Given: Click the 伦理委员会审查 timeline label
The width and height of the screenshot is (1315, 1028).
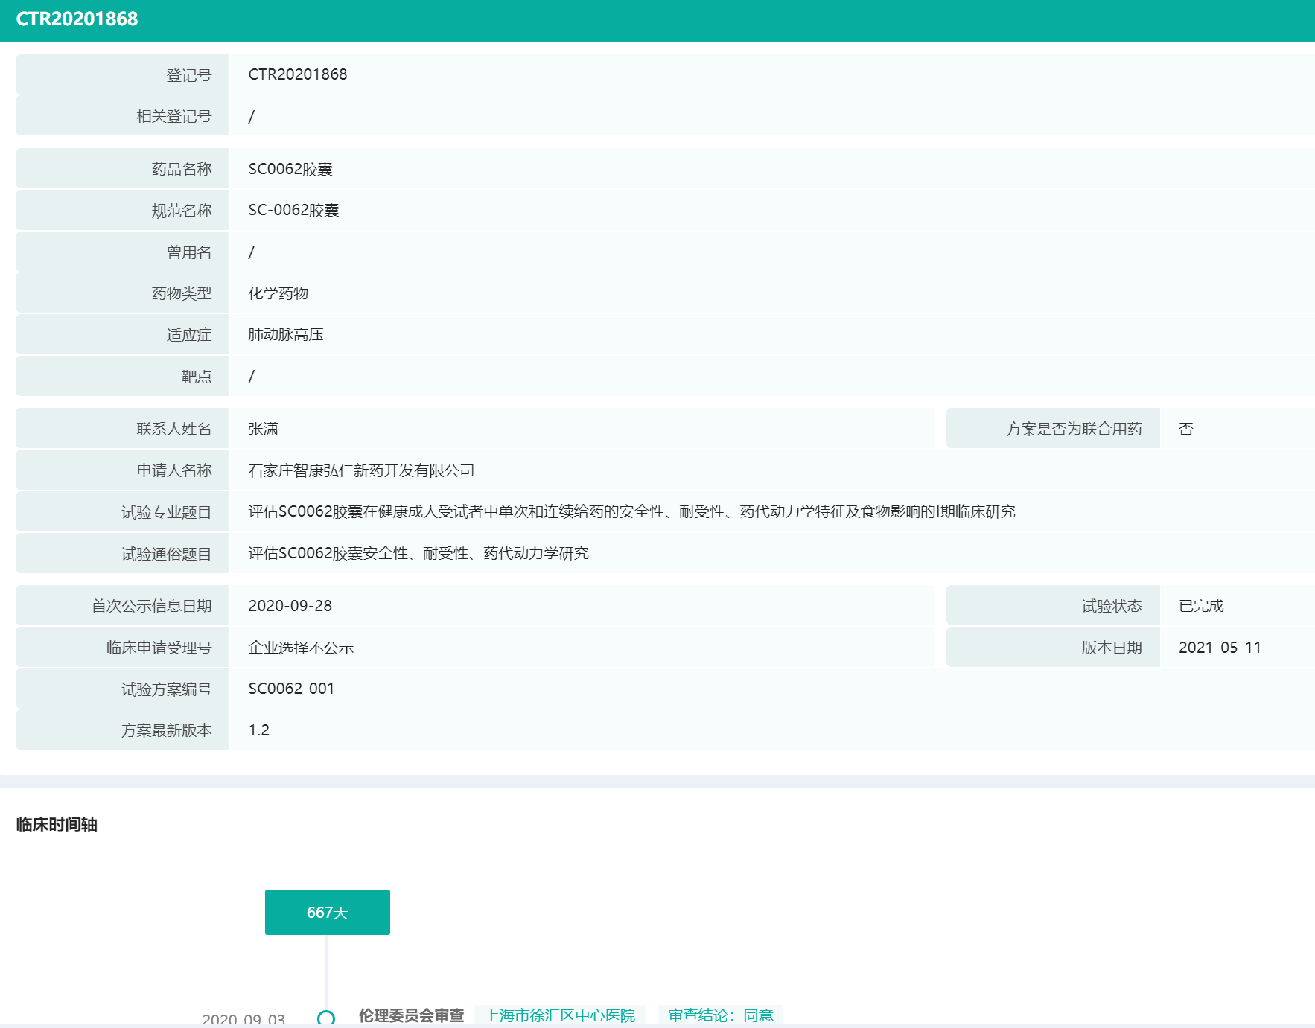Looking at the screenshot, I should click(411, 1015).
